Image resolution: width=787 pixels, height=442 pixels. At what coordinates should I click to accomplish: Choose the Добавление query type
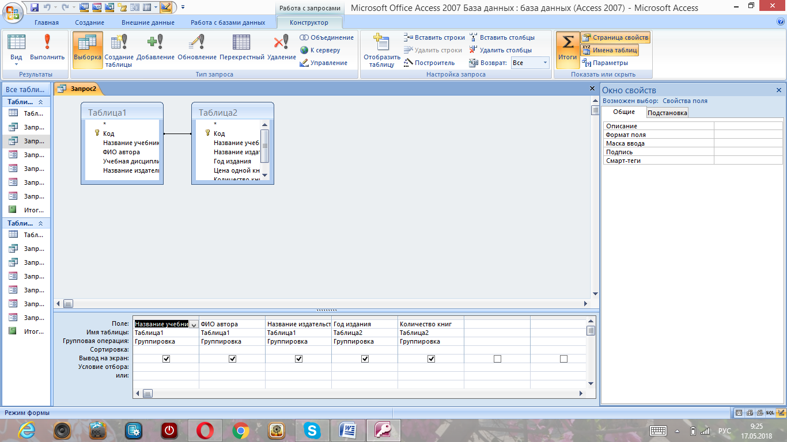coord(156,47)
